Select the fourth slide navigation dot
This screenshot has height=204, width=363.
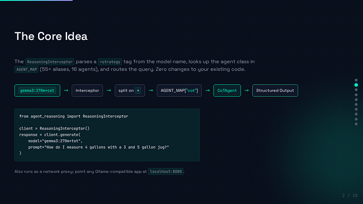[x=356, y=95]
